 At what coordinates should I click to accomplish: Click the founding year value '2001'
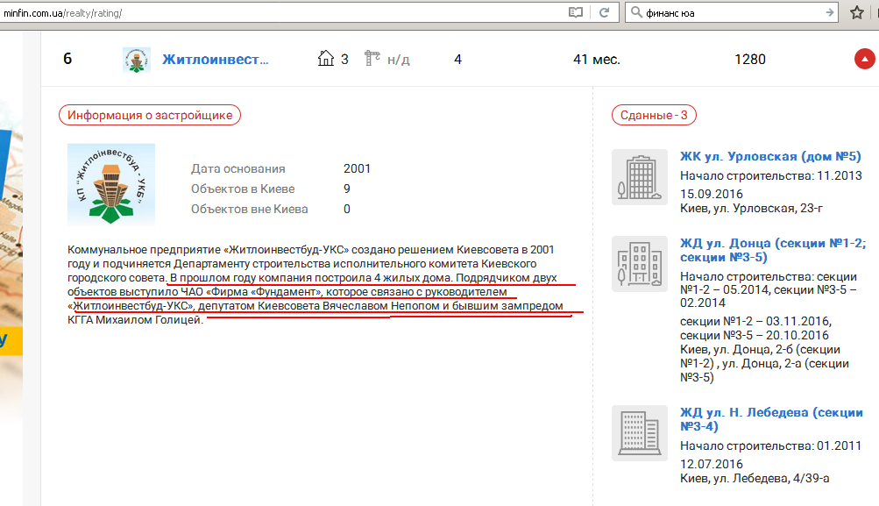(357, 168)
